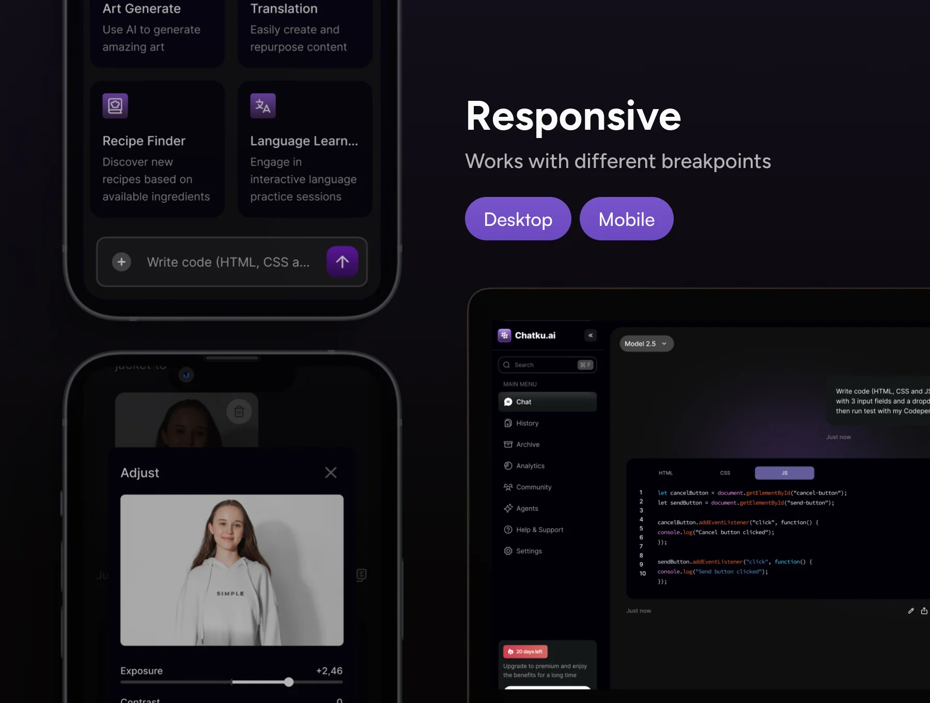Screen dimensions: 930x703
Task: Open the Recipe Finder card title
Action: (144, 141)
